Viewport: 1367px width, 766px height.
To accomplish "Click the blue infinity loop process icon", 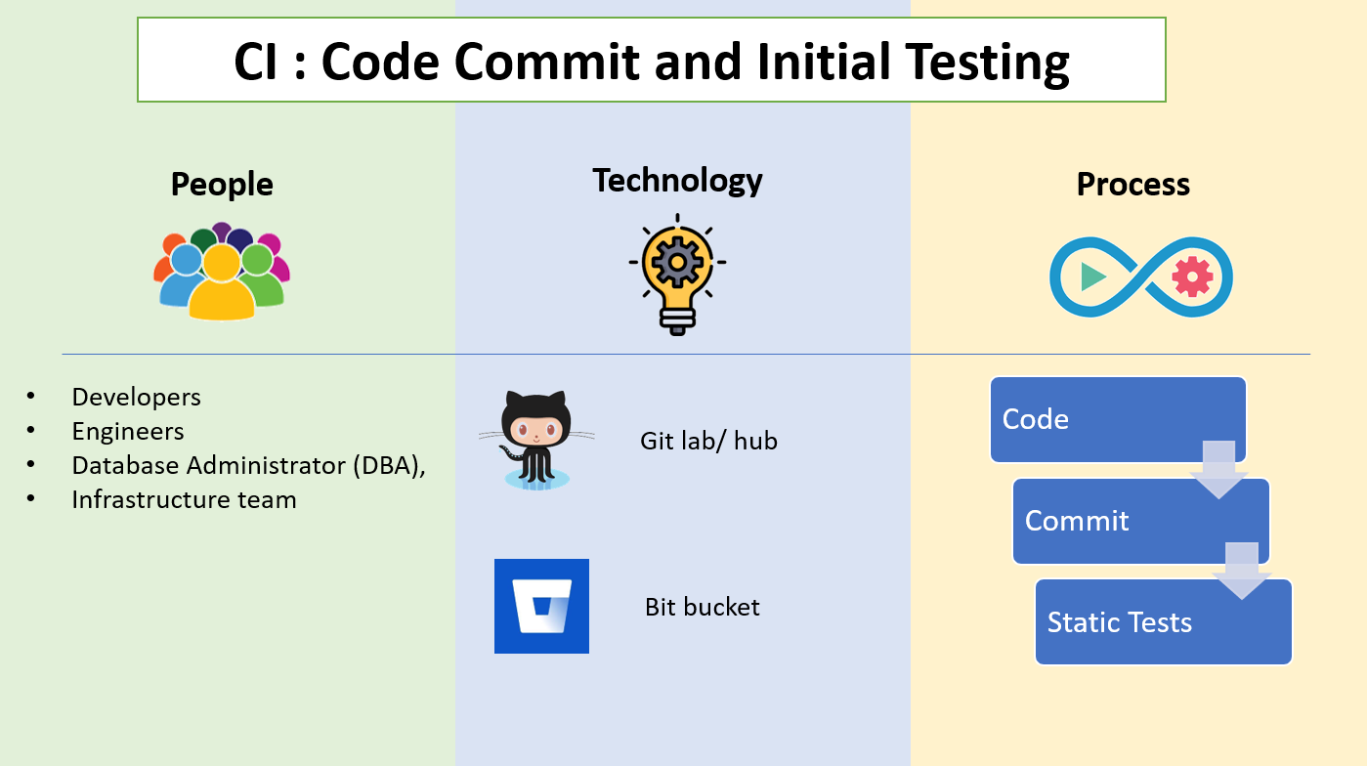I will click(1140, 277).
